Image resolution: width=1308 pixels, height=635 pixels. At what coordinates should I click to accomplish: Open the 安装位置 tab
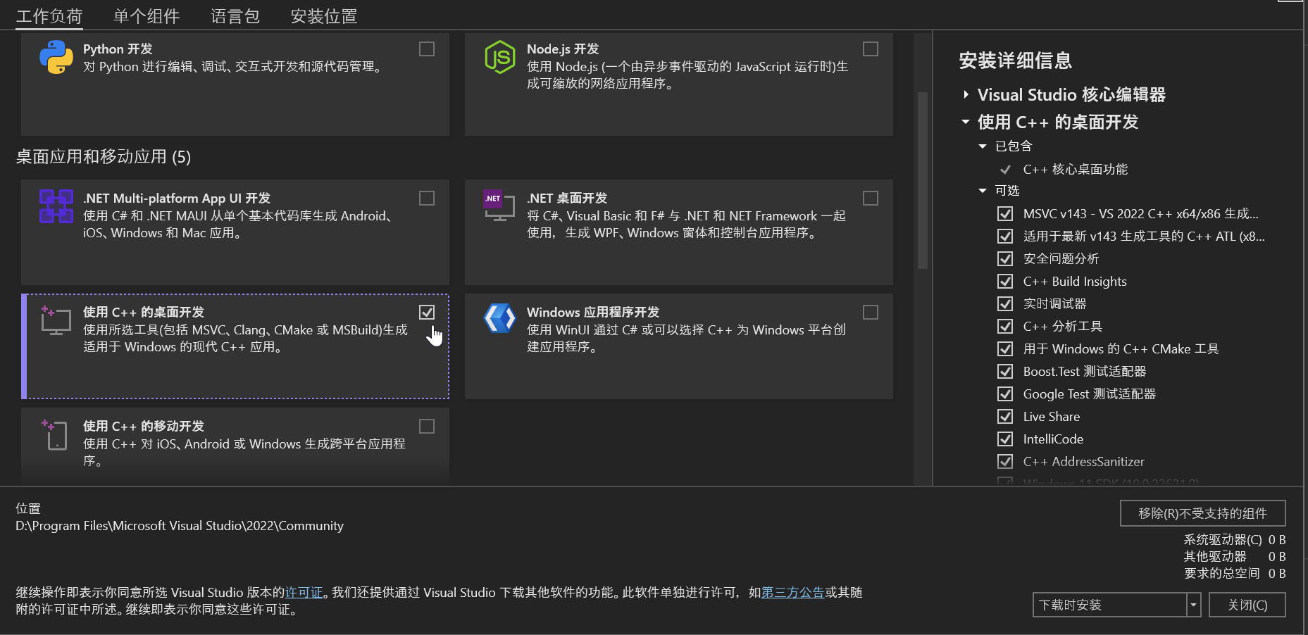click(324, 16)
